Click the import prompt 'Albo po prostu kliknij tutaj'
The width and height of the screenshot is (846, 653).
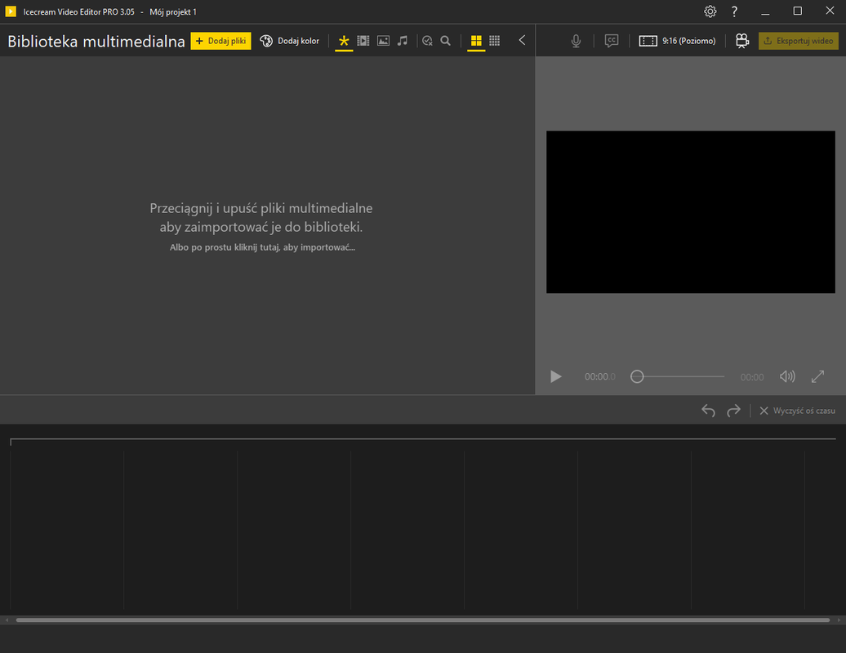coord(262,247)
